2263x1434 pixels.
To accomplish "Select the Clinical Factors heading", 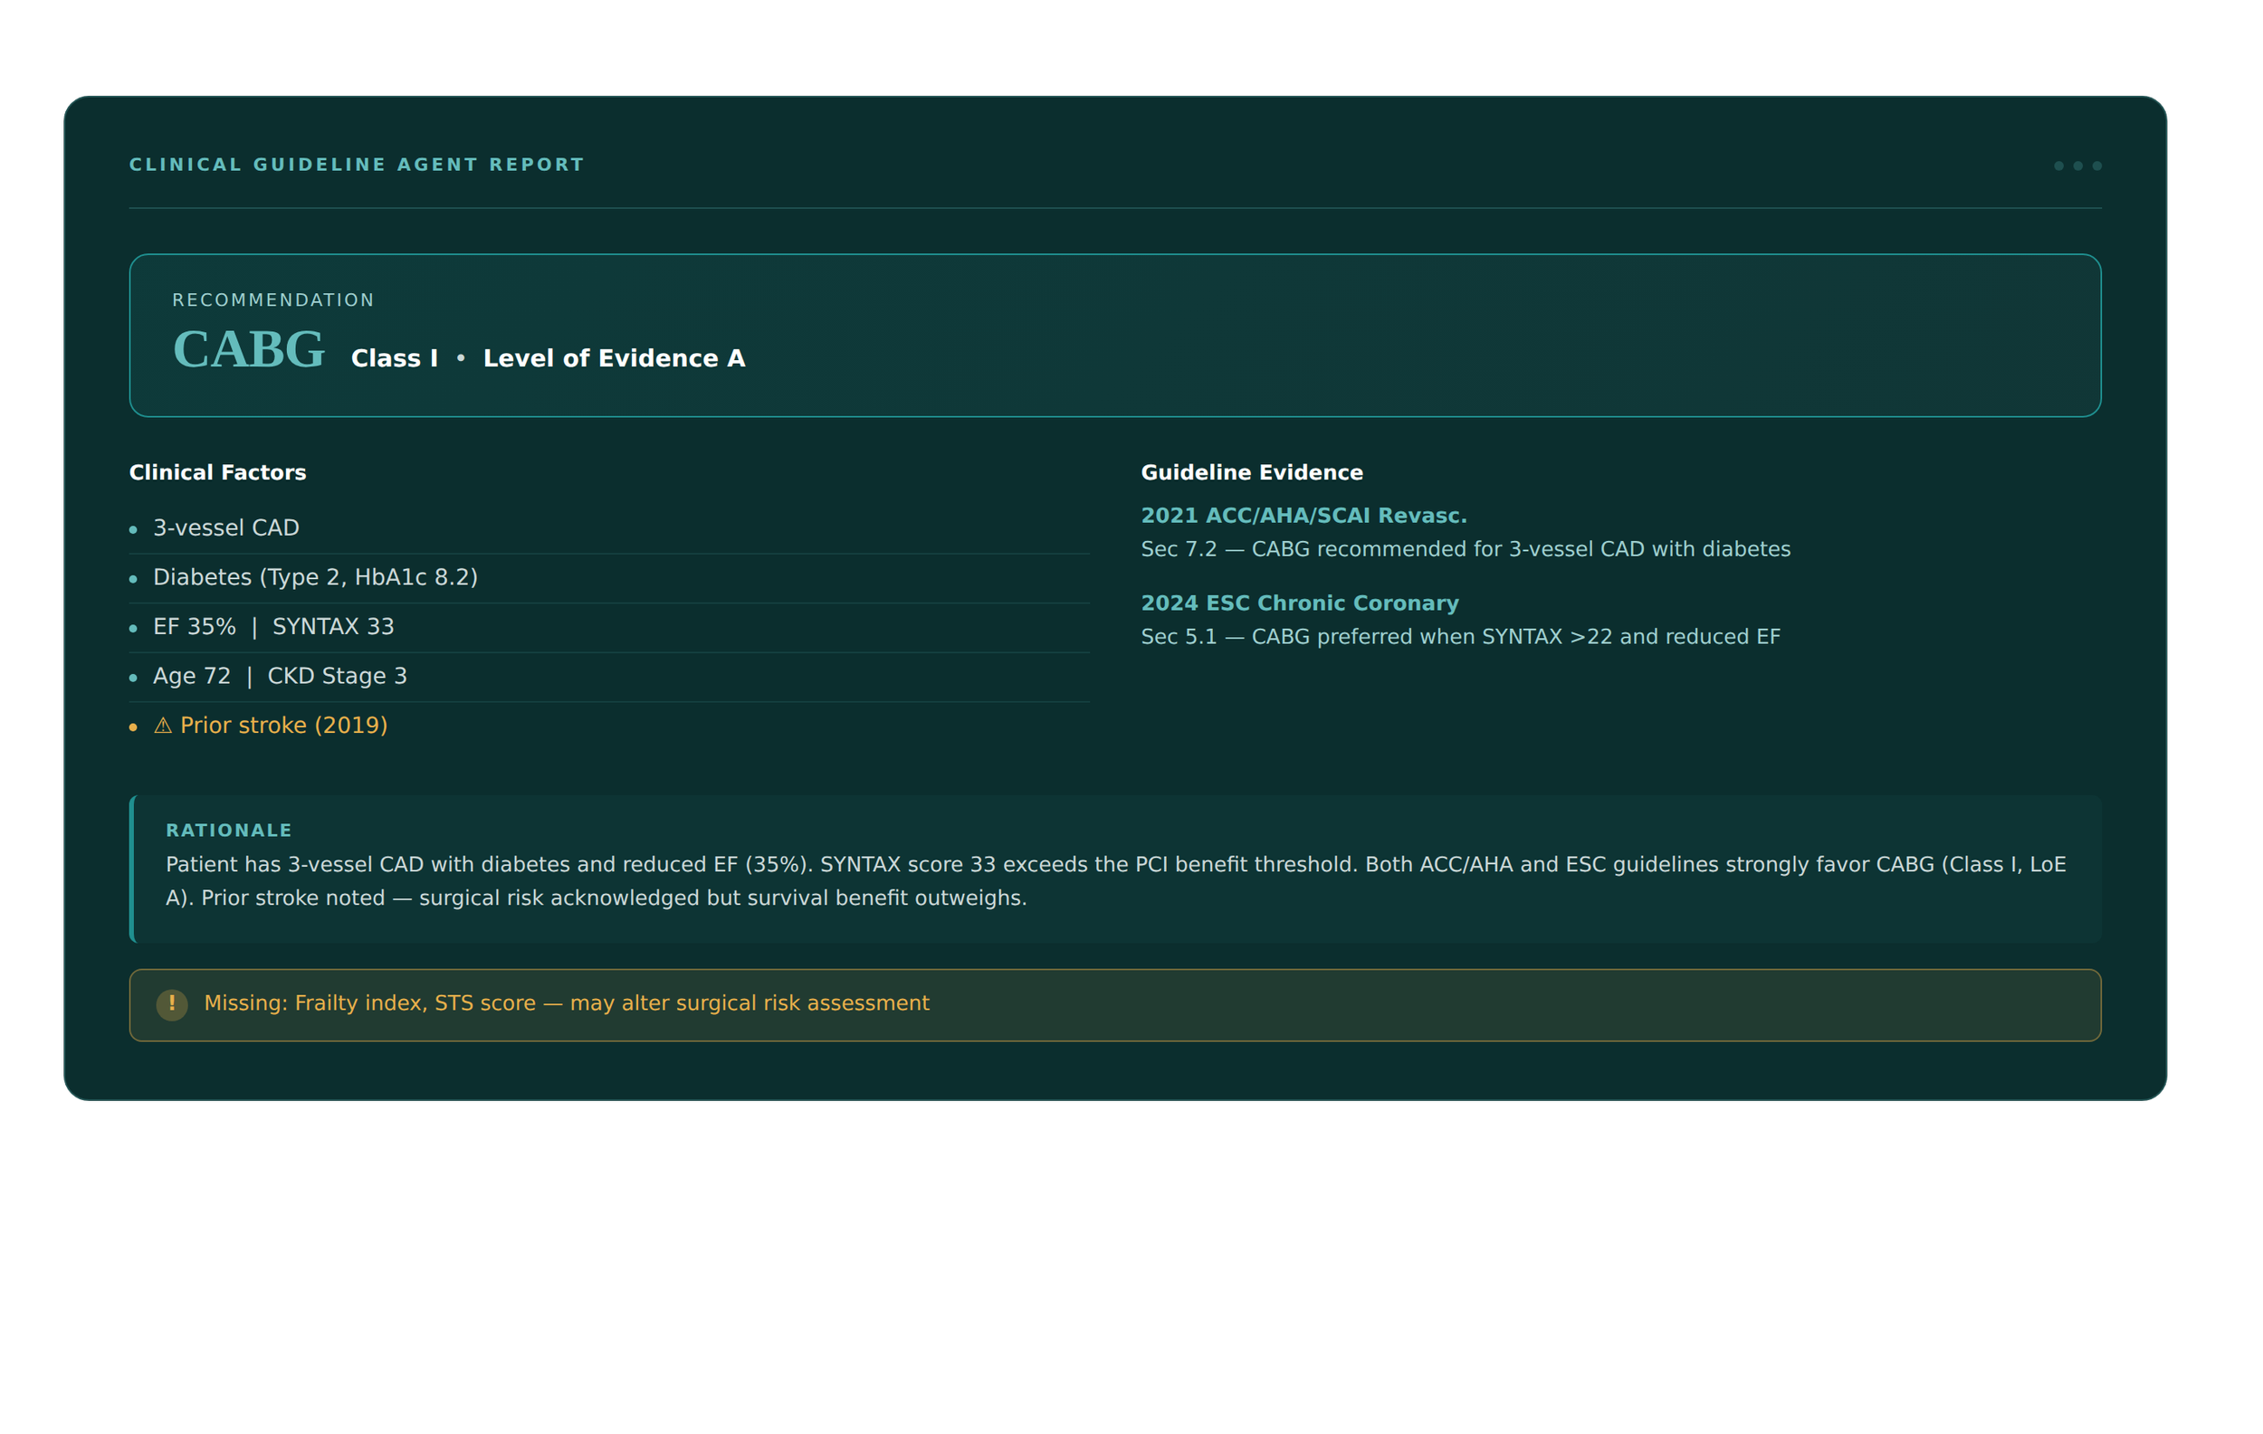I will tap(217, 472).
